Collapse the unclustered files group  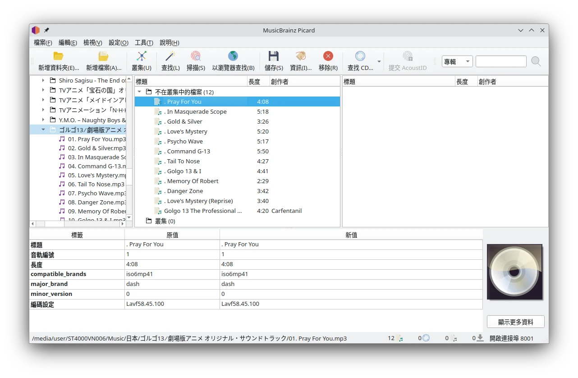139,92
